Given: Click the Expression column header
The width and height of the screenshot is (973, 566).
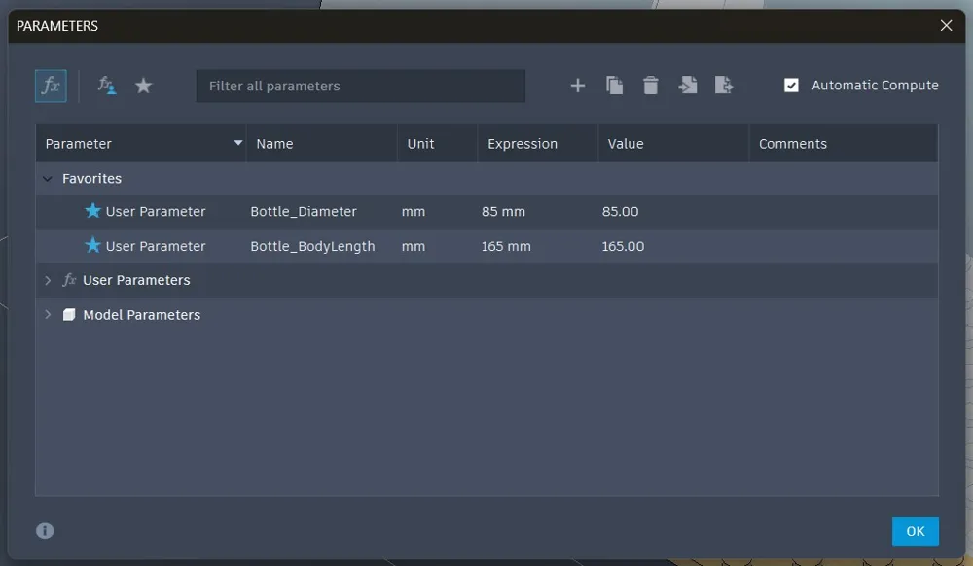Looking at the screenshot, I should click(x=538, y=144).
